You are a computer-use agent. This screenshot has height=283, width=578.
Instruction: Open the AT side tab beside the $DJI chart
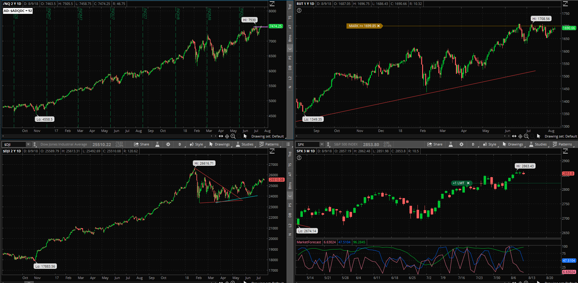point(290,174)
